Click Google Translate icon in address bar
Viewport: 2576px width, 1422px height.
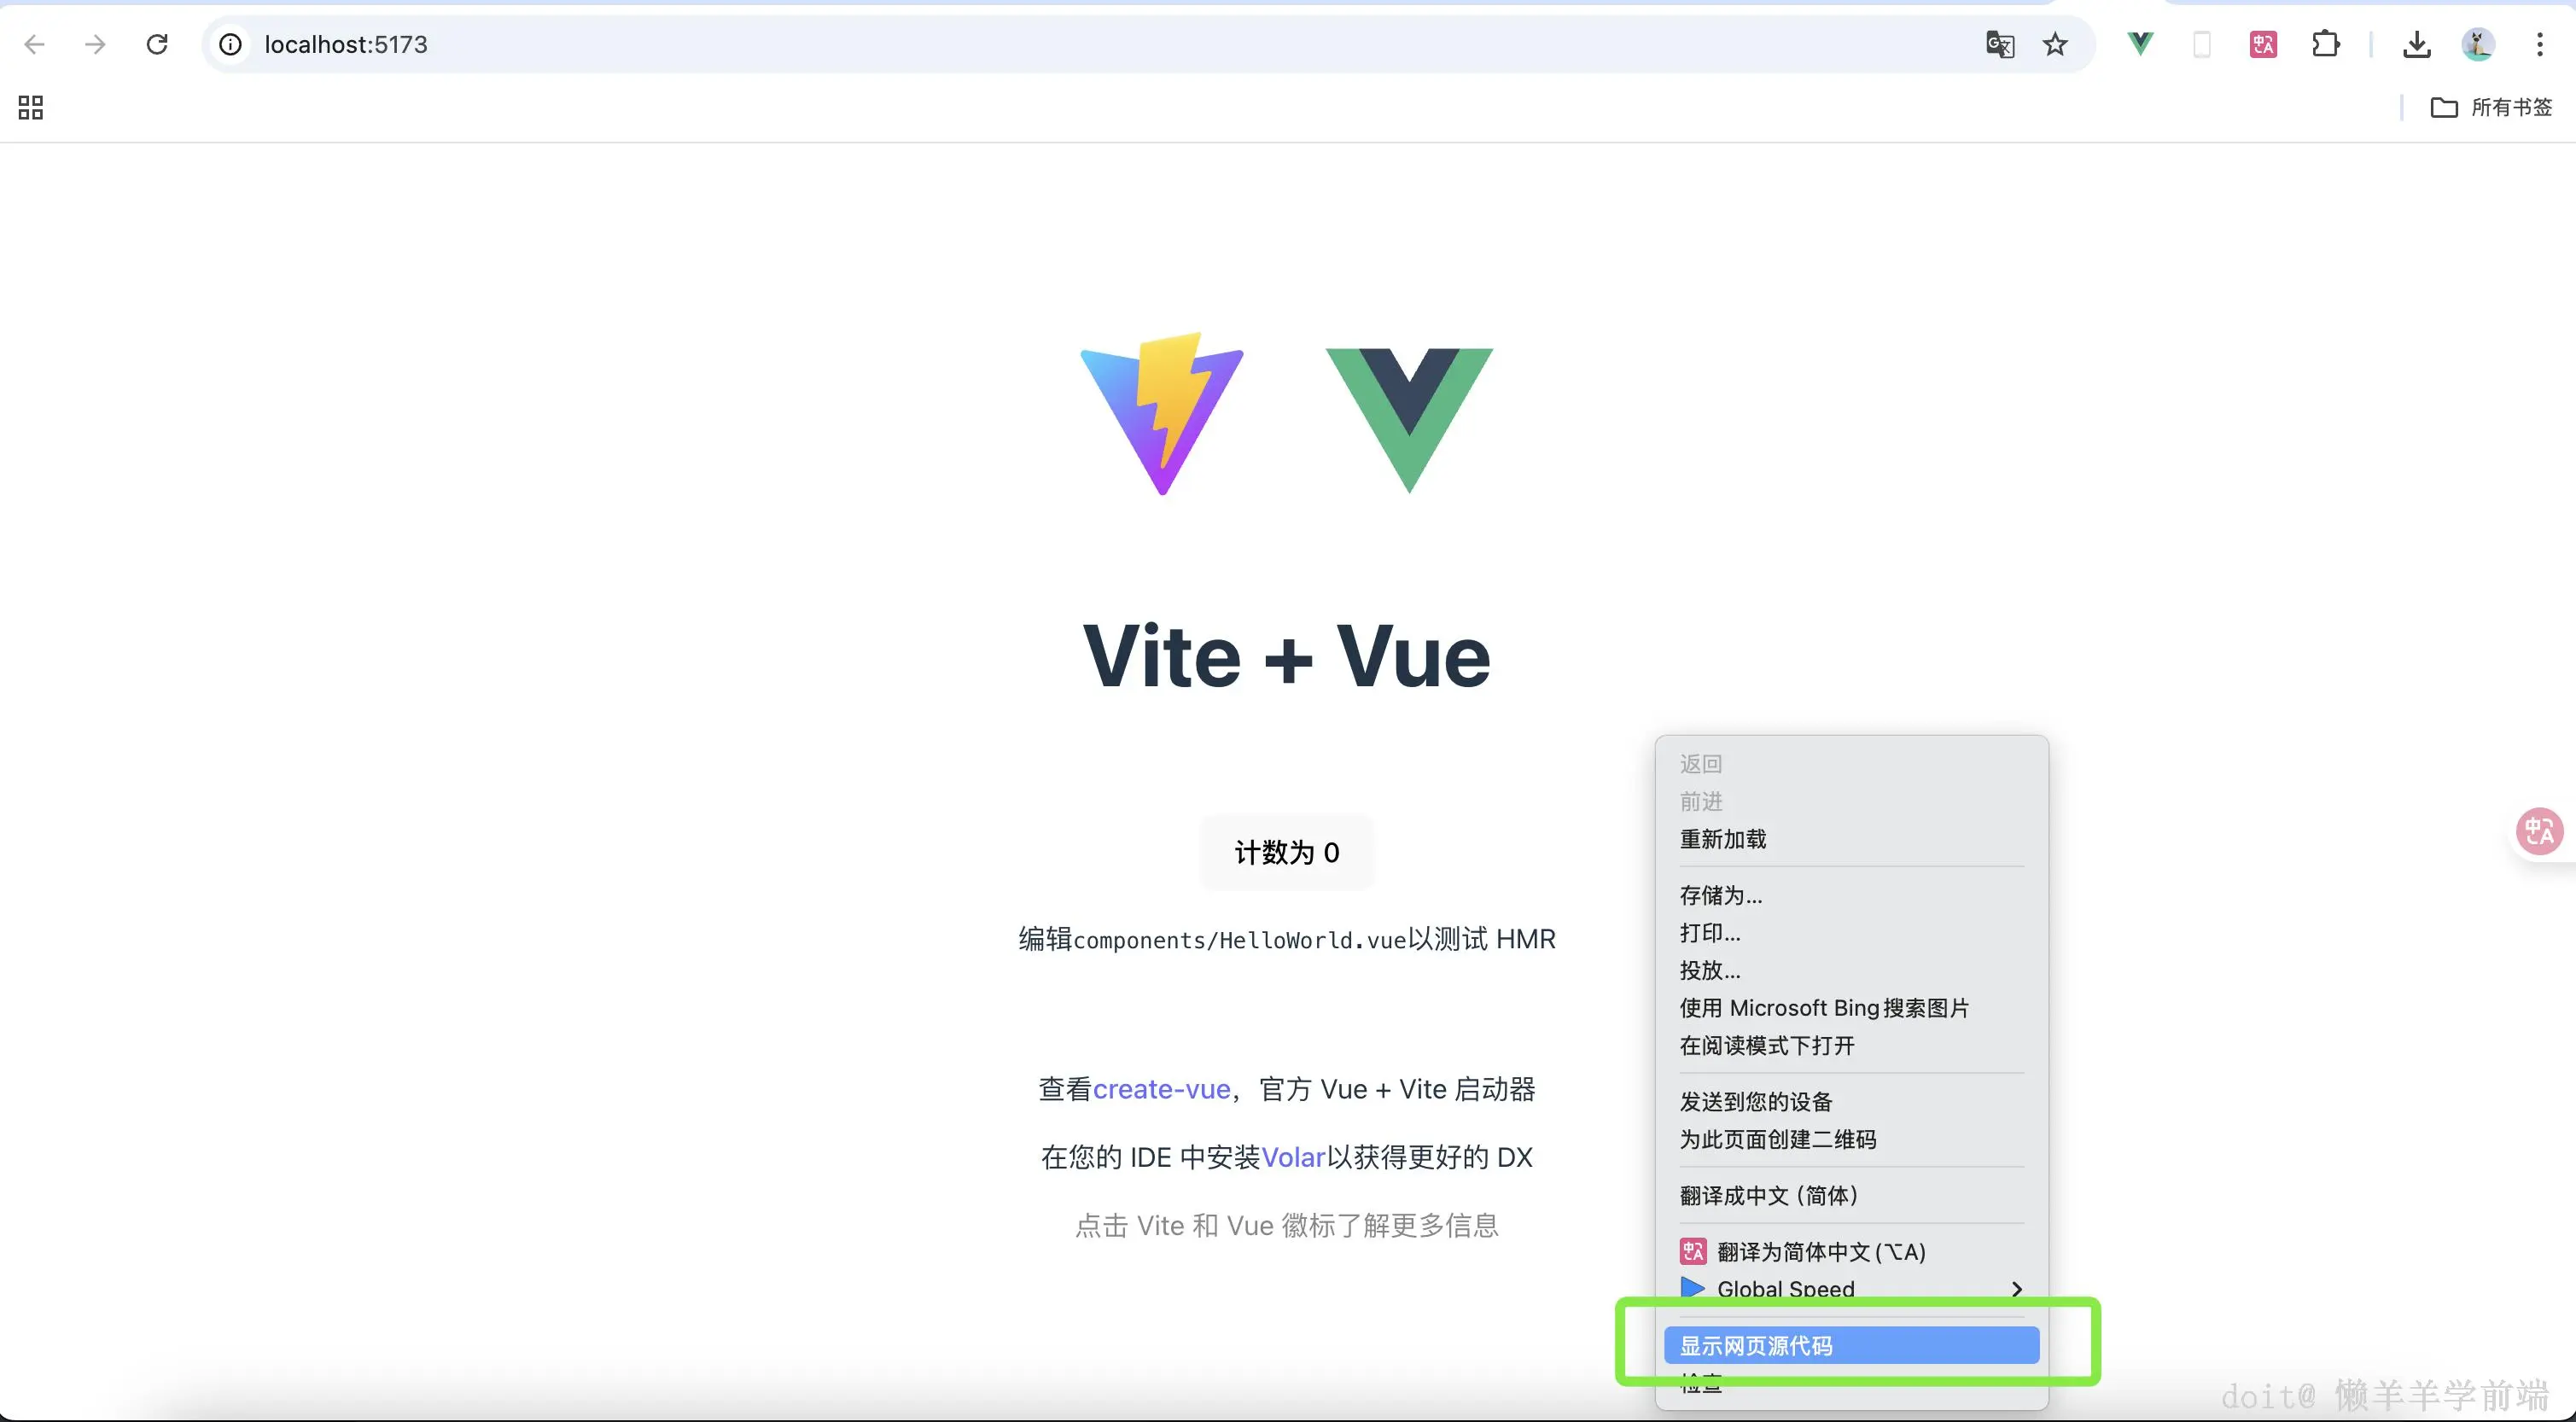[x=1999, y=44]
